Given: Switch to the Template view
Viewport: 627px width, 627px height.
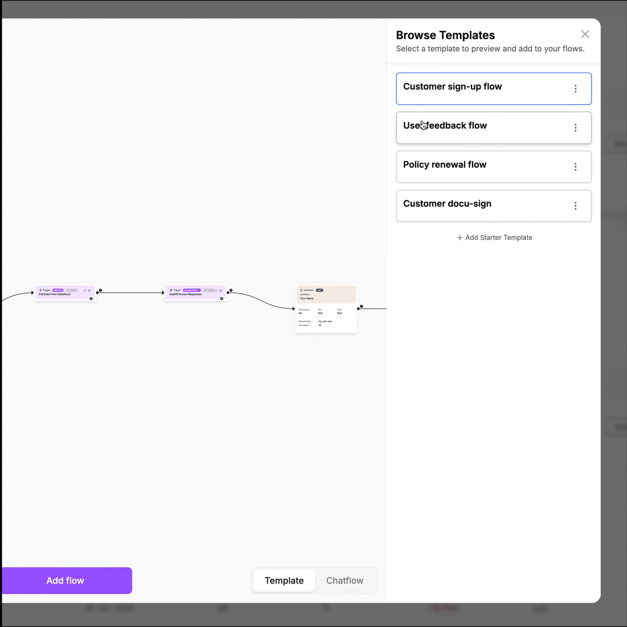Looking at the screenshot, I should click(284, 581).
